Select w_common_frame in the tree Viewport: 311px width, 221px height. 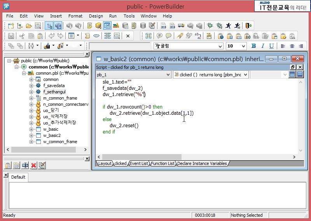pyautogui.click(x=60, y=142)
